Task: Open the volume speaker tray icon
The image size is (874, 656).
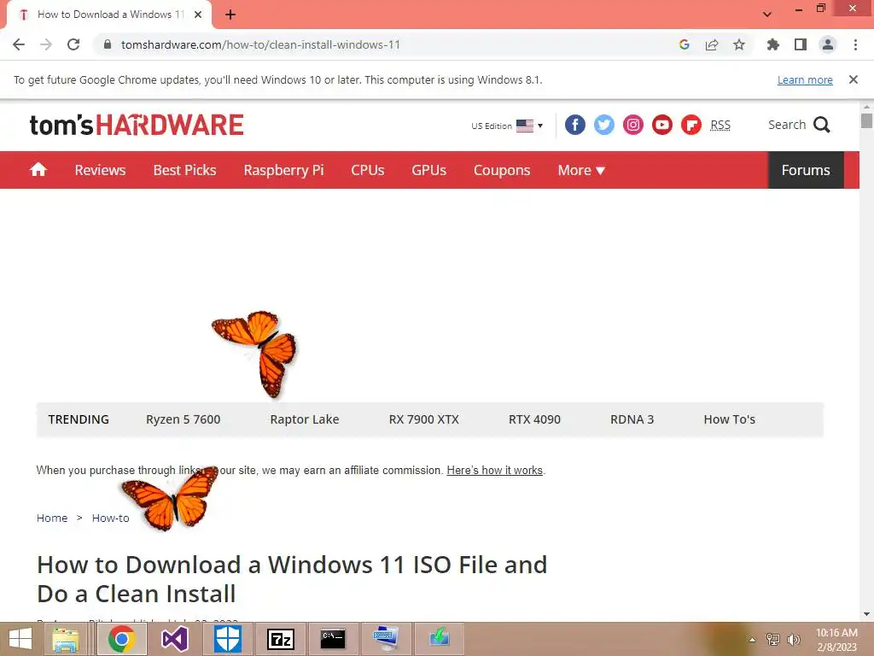Action: [793, 640]
